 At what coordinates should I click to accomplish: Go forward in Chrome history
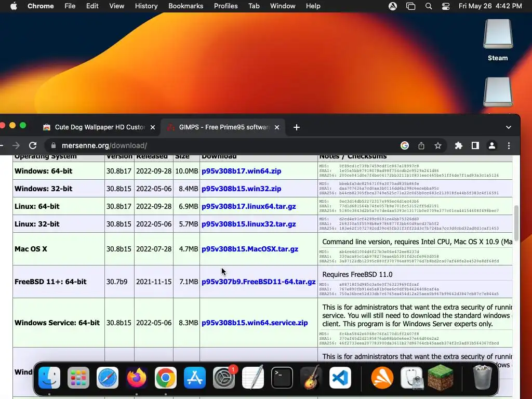click(x=16, y=145)
